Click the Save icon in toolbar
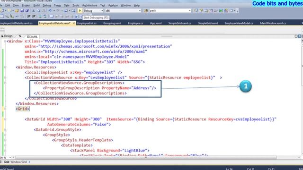The width and height of the screenshot is (303, 170). pos(22,10)
